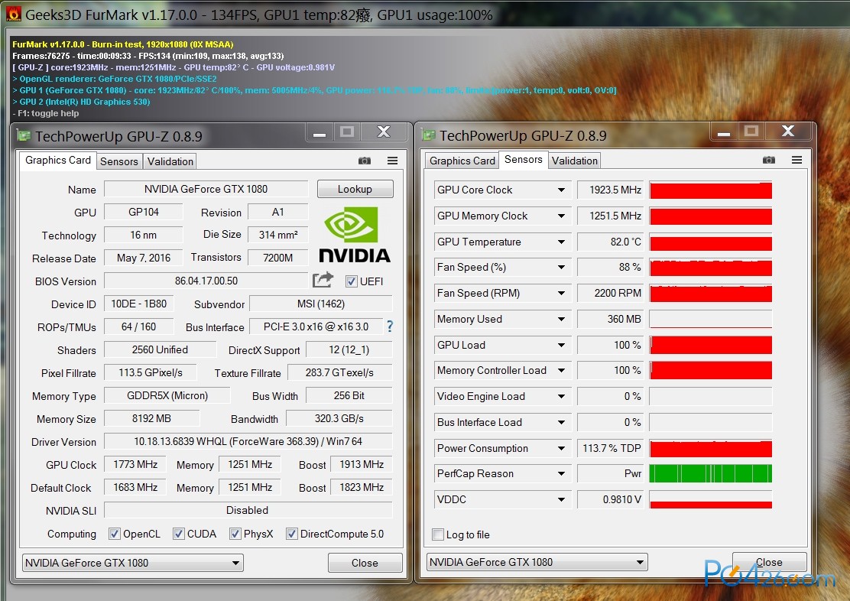Click the Memory Type field GDDR5X (Micron)
This screenshot has height=601, width=850.
tap(167, 395)
